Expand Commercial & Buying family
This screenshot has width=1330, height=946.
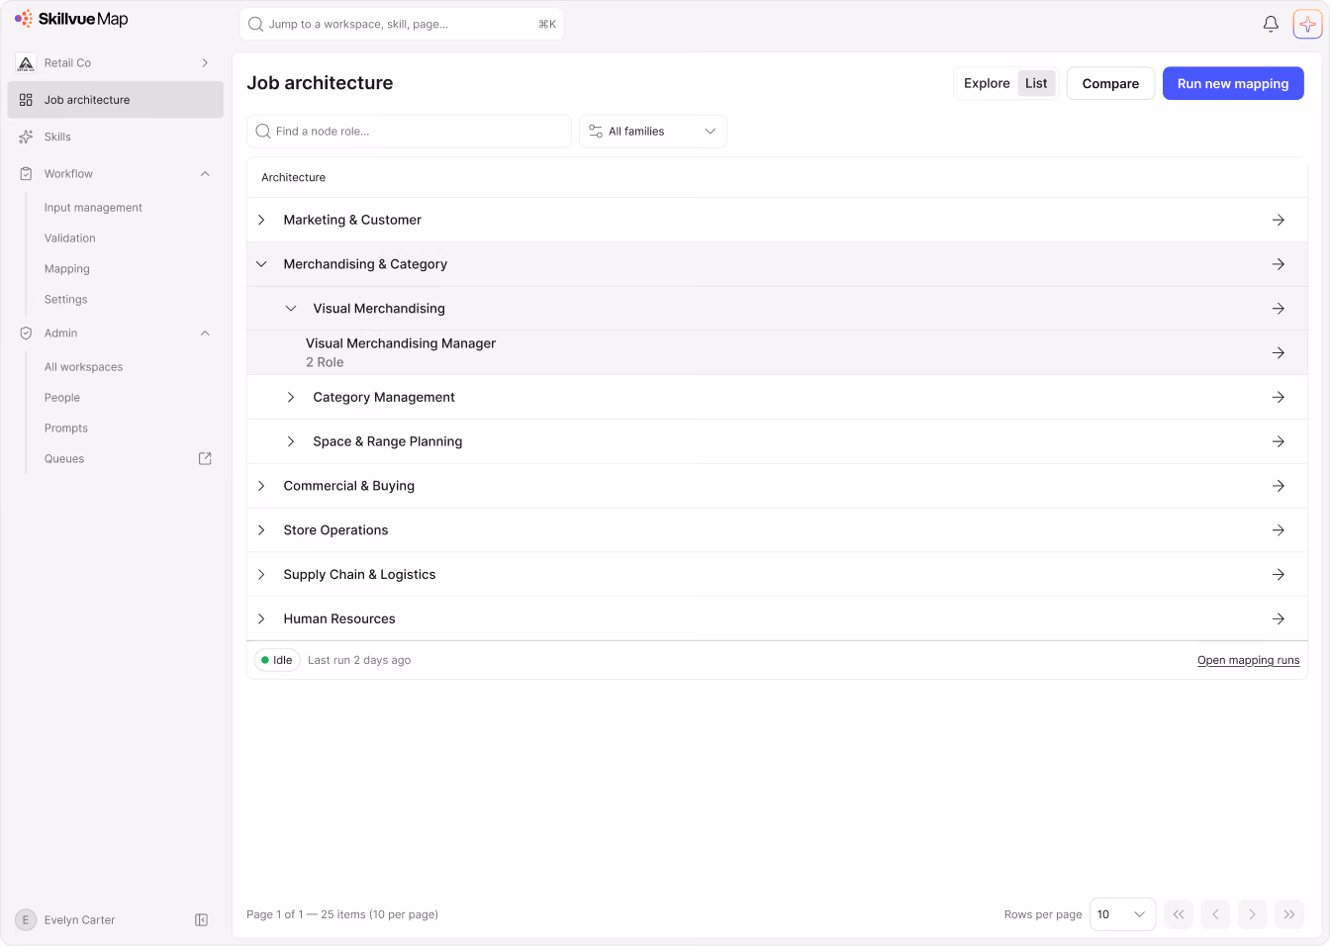[x=261, y=486]
